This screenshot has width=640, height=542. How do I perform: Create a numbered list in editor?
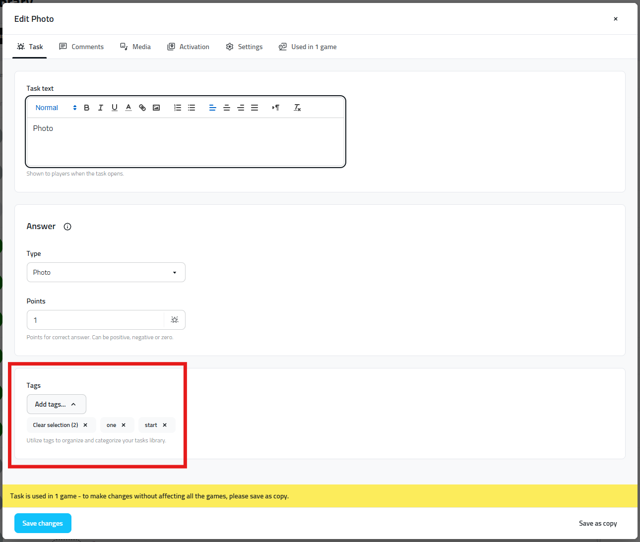(178, 108)
